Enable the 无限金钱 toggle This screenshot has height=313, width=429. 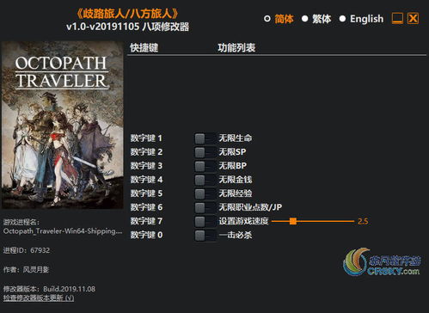click(205, 180)
